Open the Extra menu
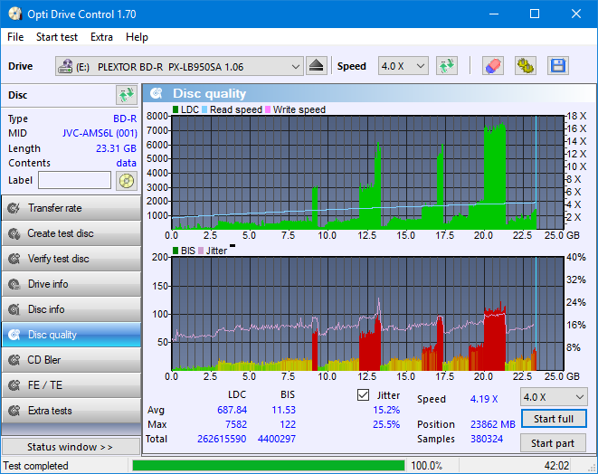Screen dimensions: 598x474 101,37
